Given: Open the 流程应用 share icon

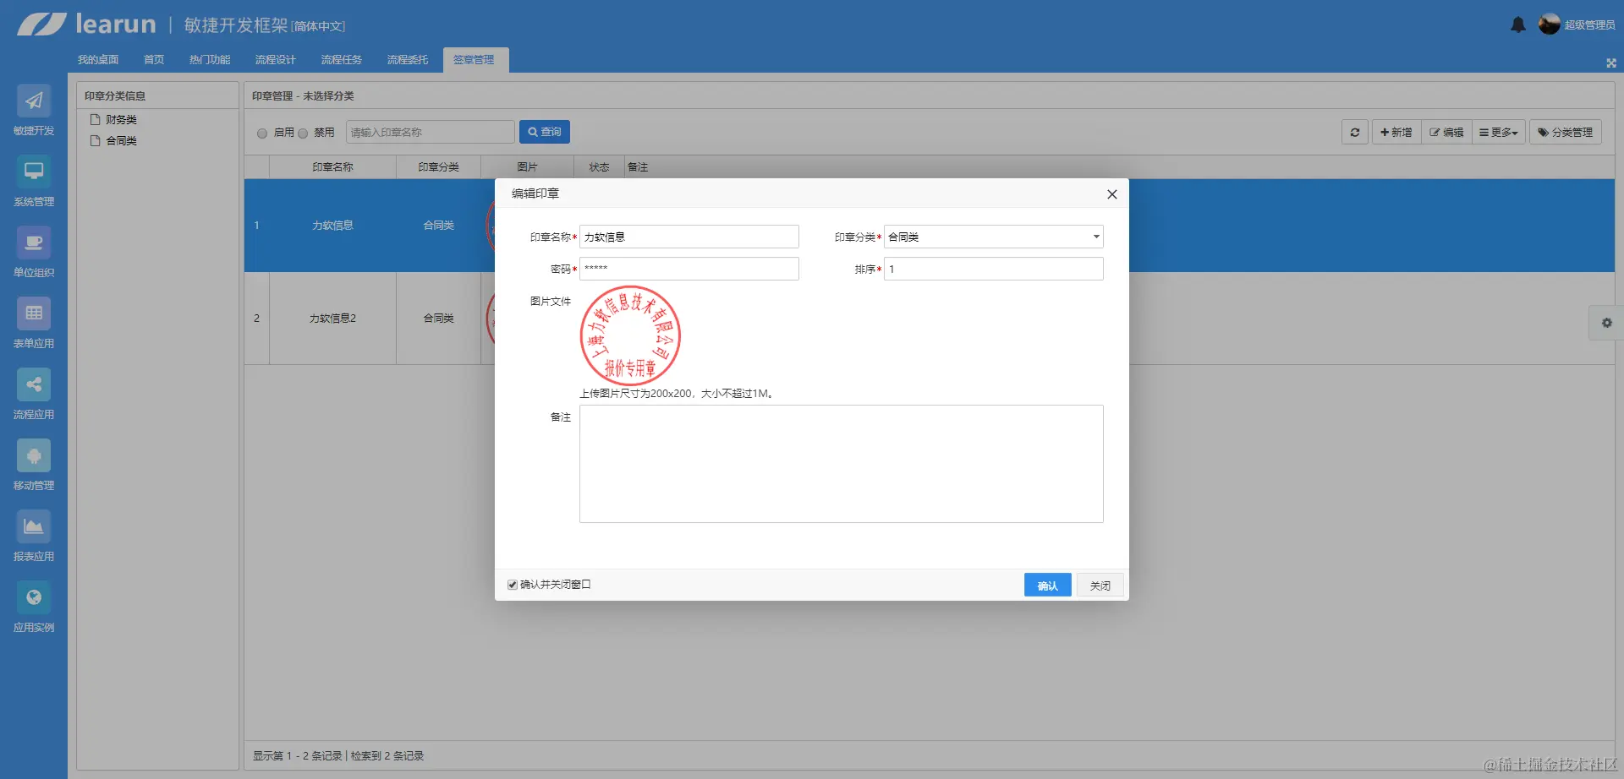Looking at the screenshot, I should click(x=34, y=384).
